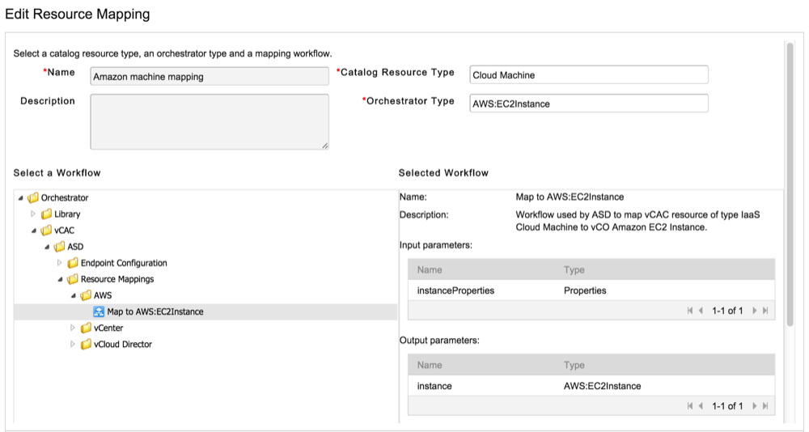Image resolution: width=809 pixels, height=432 pixels.
Task: Expand the Library tree node
Action: (x=33, y=214)
